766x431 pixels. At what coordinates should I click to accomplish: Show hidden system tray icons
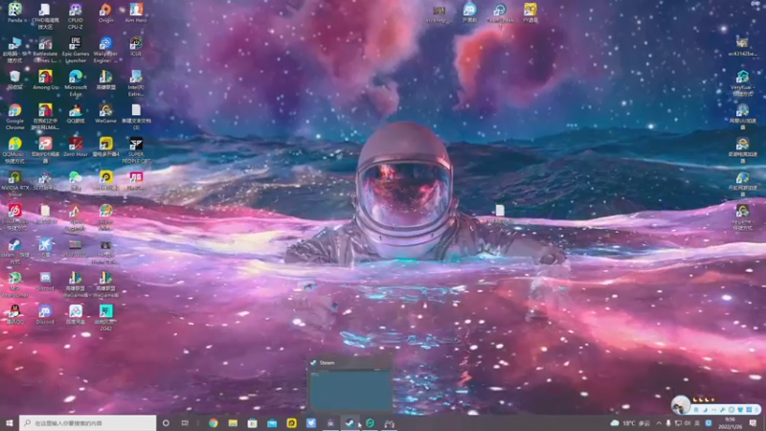659,423
